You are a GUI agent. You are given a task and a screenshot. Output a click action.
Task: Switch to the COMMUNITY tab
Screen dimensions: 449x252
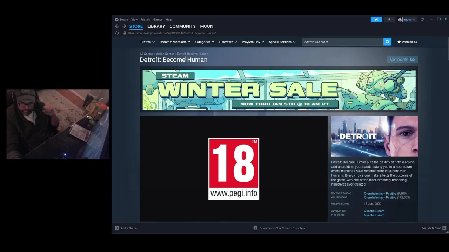pyautogui.click(x=182, y=26)
